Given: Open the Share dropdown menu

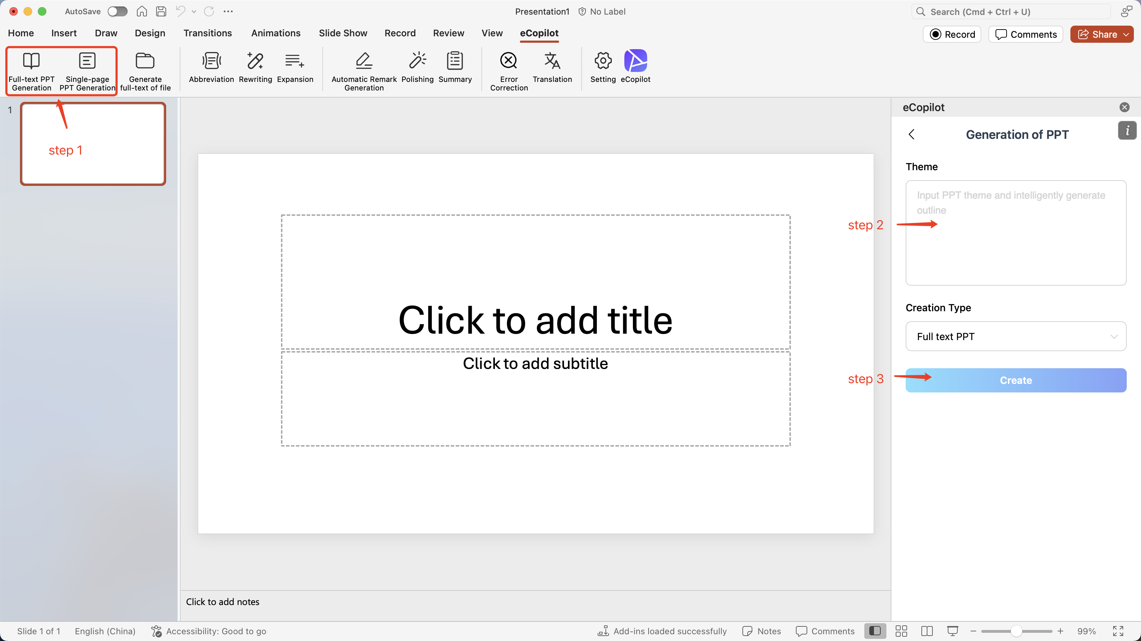Looking at the screenshot, I should click(x=1126, y=34).
